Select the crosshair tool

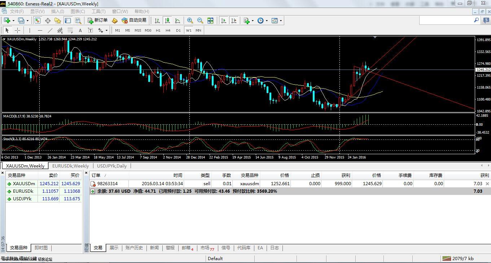tap(17, 30)
